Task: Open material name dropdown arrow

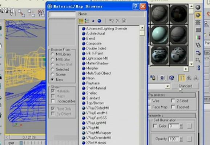Action: tap(167, 86)
